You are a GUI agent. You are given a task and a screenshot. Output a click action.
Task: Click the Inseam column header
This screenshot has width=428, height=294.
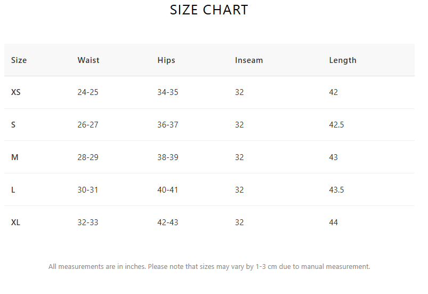pos(249,60)
